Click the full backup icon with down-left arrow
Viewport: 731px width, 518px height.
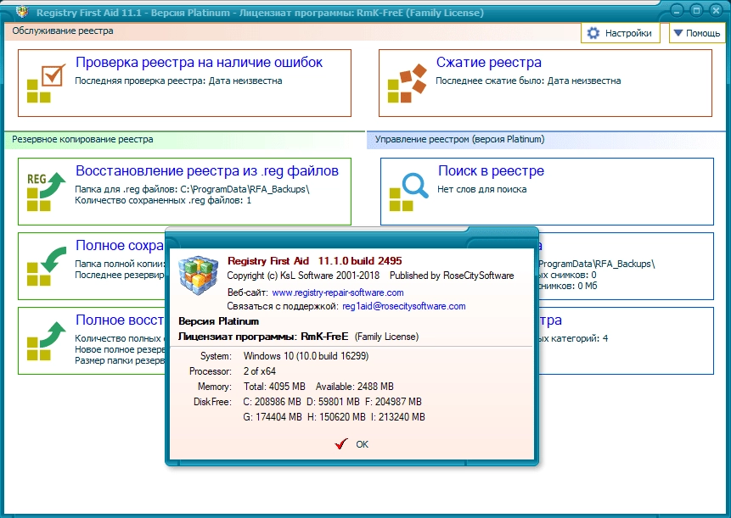pos(46,266)
